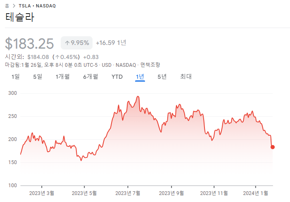Screen dimensions: 290x202
Task: Click the 2023년 7월 axis label
Action: click(128, 193)
